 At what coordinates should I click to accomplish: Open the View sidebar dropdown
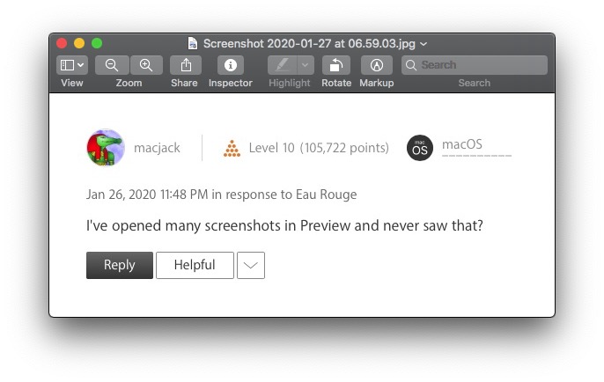click(72, 65)
